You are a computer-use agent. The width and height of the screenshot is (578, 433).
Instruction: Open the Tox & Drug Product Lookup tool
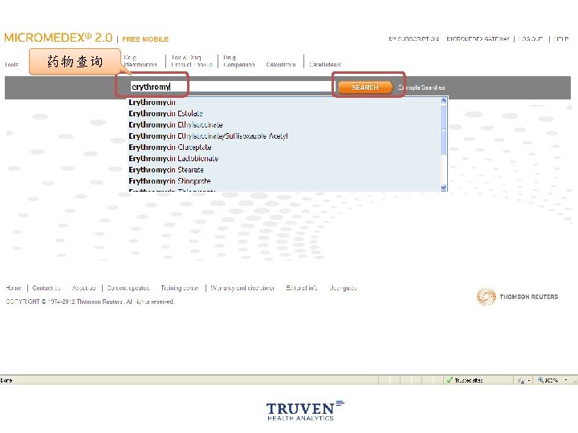[192, 61]
